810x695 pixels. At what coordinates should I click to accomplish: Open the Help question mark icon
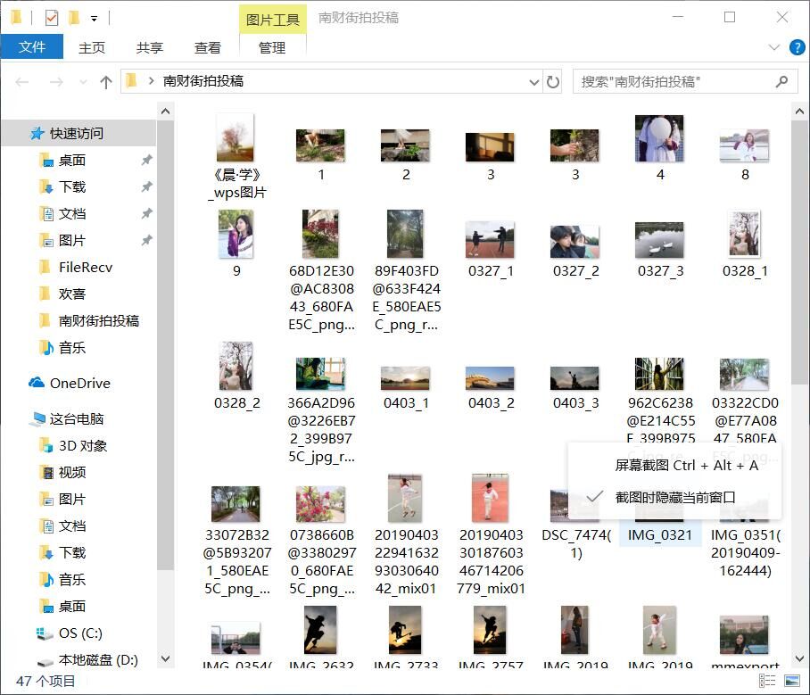tap(797, 47)
